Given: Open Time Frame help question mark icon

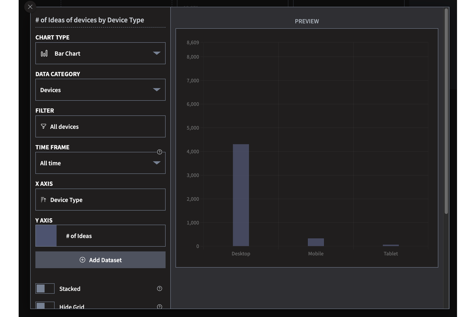Looking at the screenshot, I should 160,152.
